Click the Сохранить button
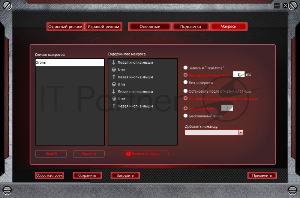This screenshot has width=300, height=198. pyautogui.click(x=87, y=175)
